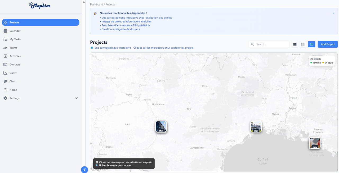Select the project marker near Toulouse
Viewport: 339px width, 173px height.
[x=161, y=127]
